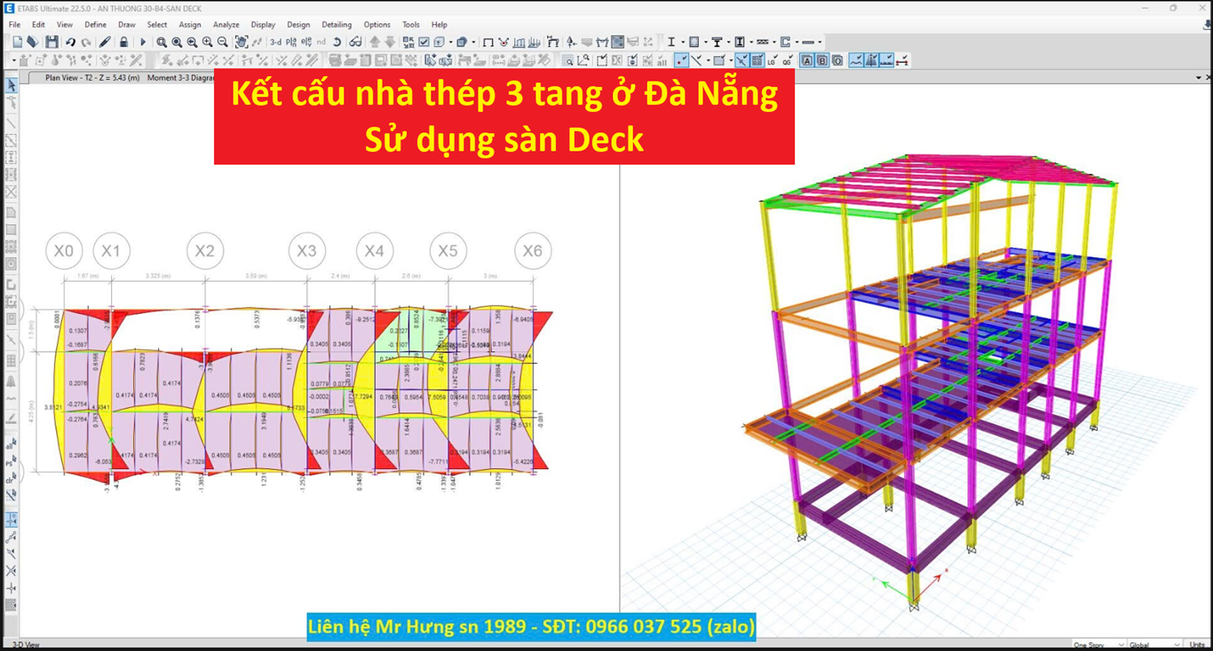Click the Save model floppy disk icon
1213x651 pixels.
(52, 42)
